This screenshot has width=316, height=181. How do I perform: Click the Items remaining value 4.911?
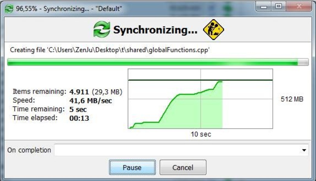79,92
